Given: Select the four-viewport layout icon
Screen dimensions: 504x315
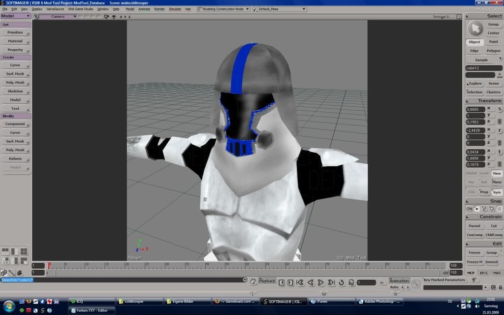Looking at the screenshot, I should pyautogui.click(x=24, y=252).
